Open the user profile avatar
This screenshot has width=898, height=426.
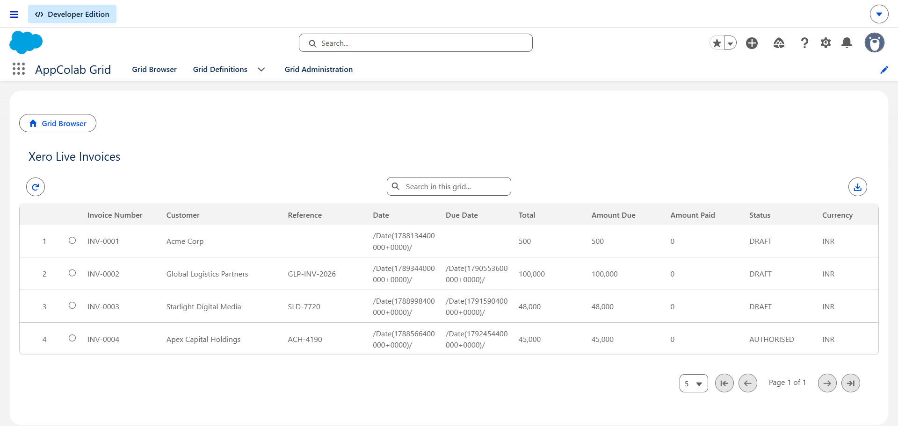click(x=875, y=43)
